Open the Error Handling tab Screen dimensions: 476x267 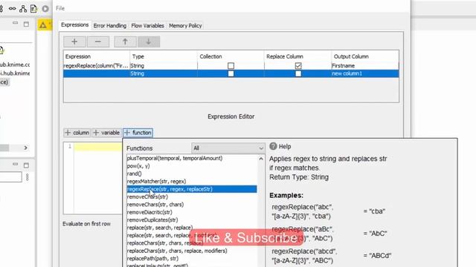[110, 26]
